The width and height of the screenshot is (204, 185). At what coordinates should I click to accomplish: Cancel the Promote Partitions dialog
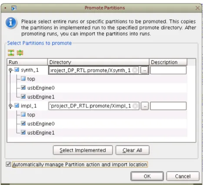tap(183, 176)
